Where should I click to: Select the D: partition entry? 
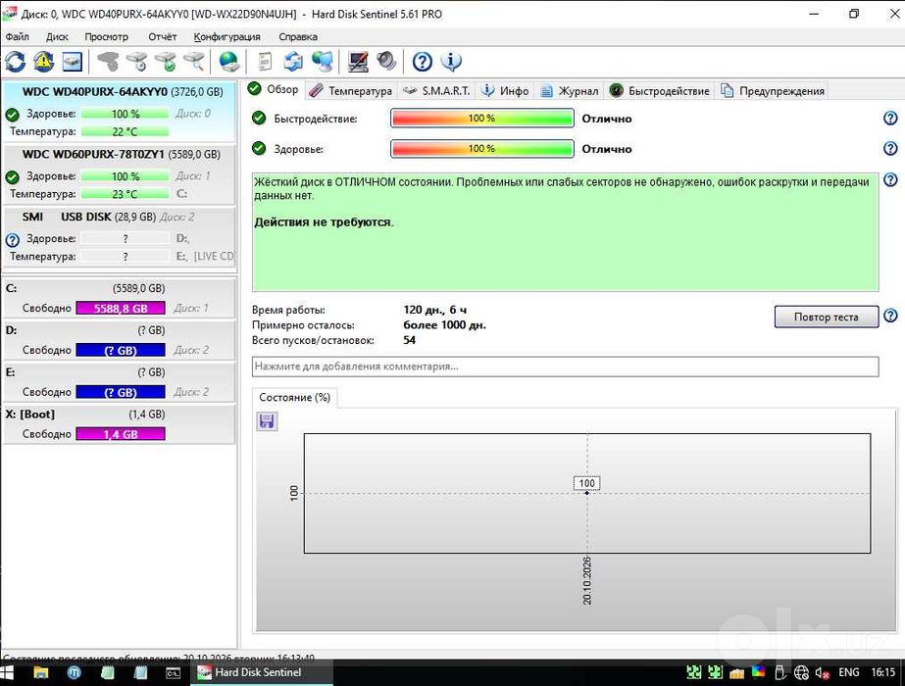point(119,340)
